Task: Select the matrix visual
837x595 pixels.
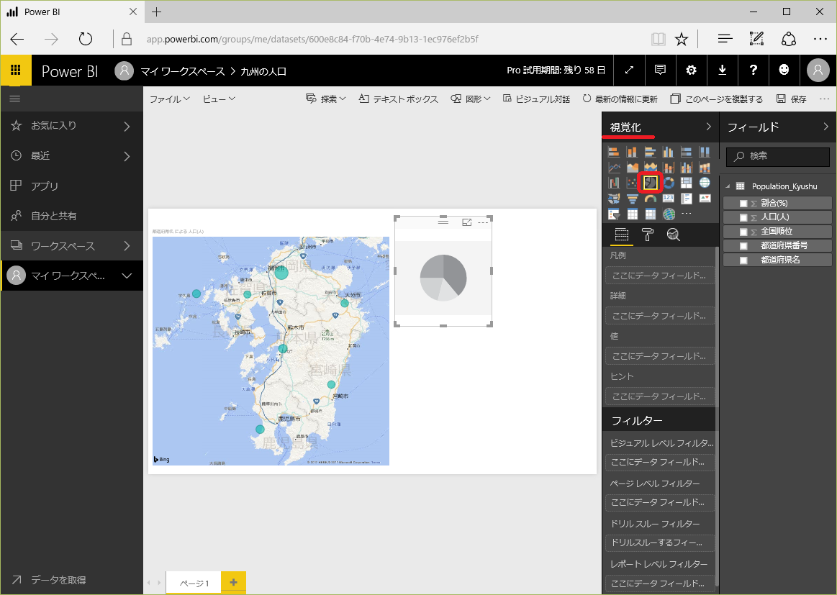Action: 650,214
